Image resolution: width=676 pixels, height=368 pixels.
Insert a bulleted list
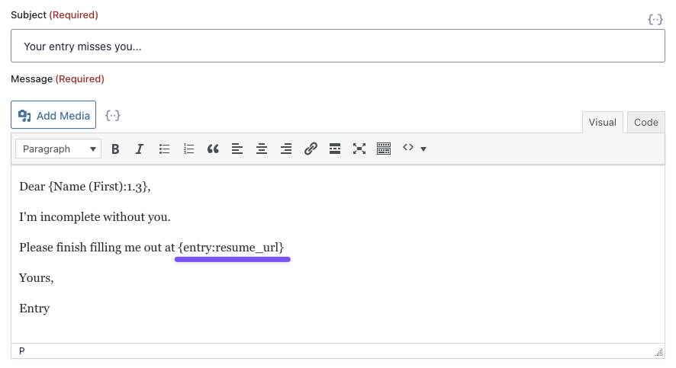pyautogui.click(x=164, y=149)
